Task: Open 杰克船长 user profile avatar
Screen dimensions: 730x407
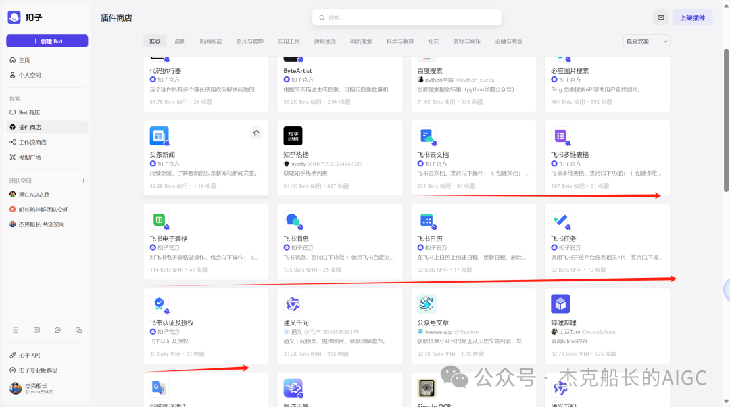Action: 16,388
